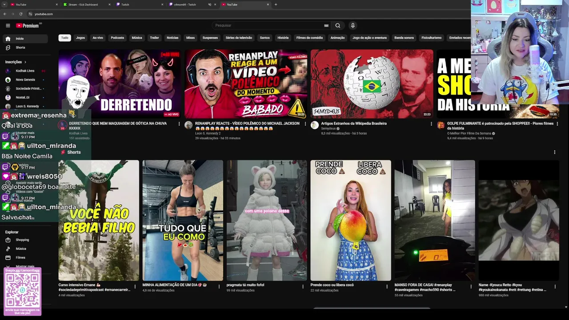Click the channel avatar under RENANPLAY REACTS video
The width and height of the screenshot is (569, 320).
188,125
